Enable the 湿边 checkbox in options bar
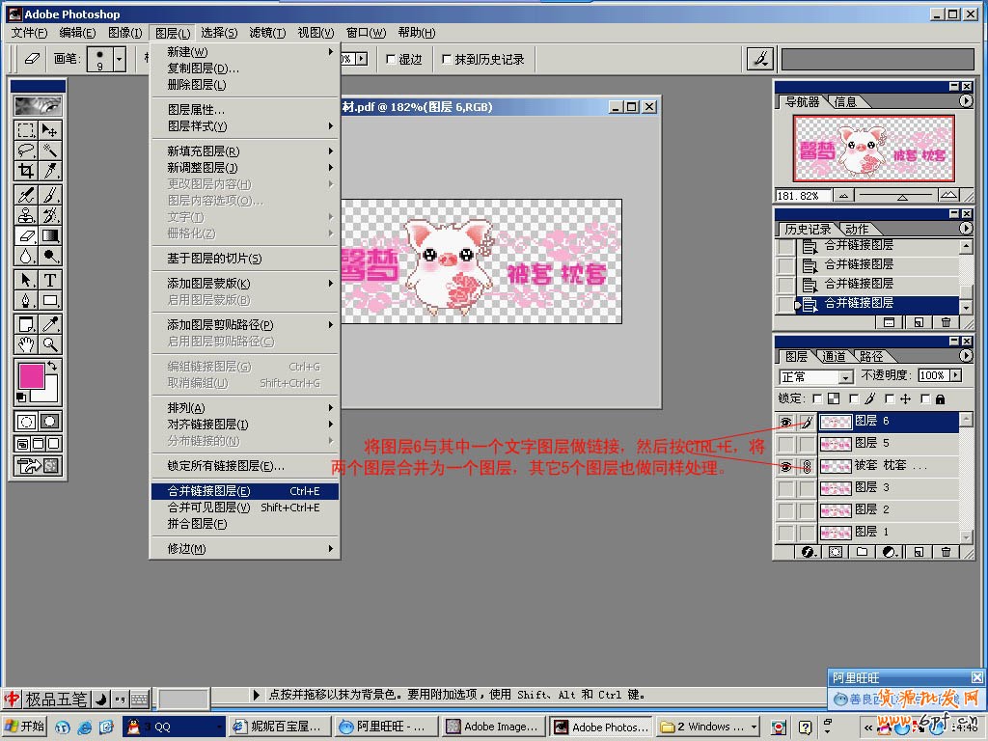The width and height of the screenshot is (988, 741). [391, 59]
